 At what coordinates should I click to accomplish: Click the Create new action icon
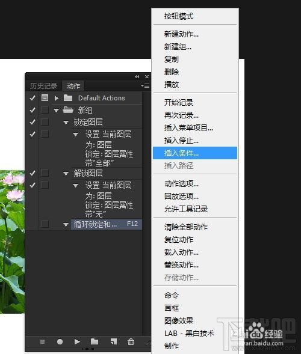click(114, 341)
